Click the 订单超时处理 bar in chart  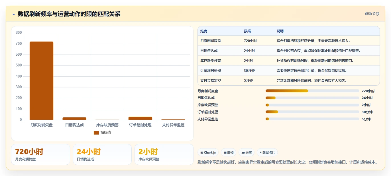coord(140,118)
